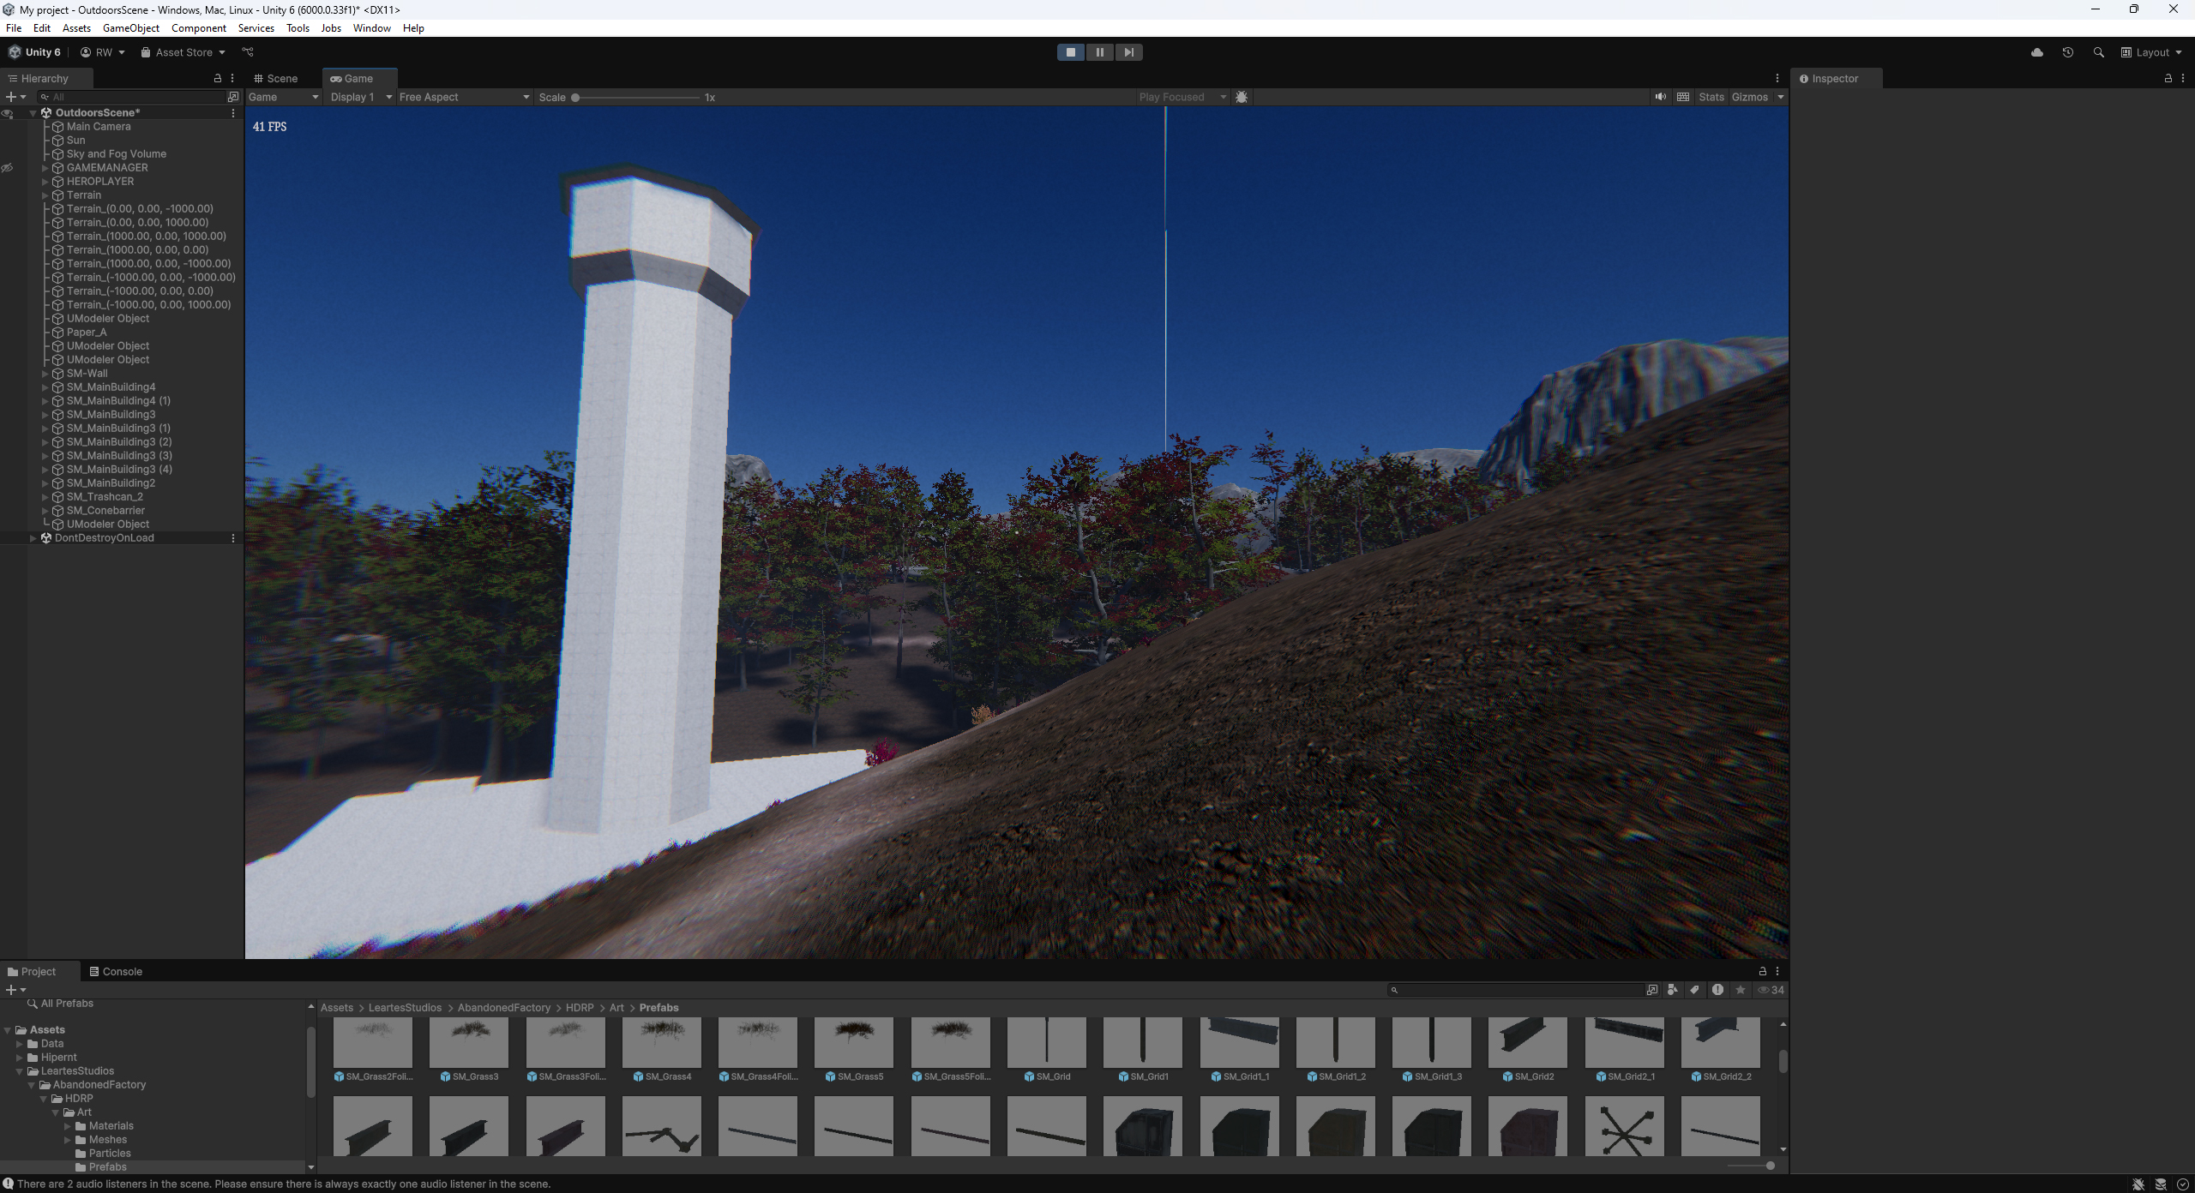The image size is (2195, 1193).
Task: Open the Play Focused dropdown
Action: [x=1182, y=97]
